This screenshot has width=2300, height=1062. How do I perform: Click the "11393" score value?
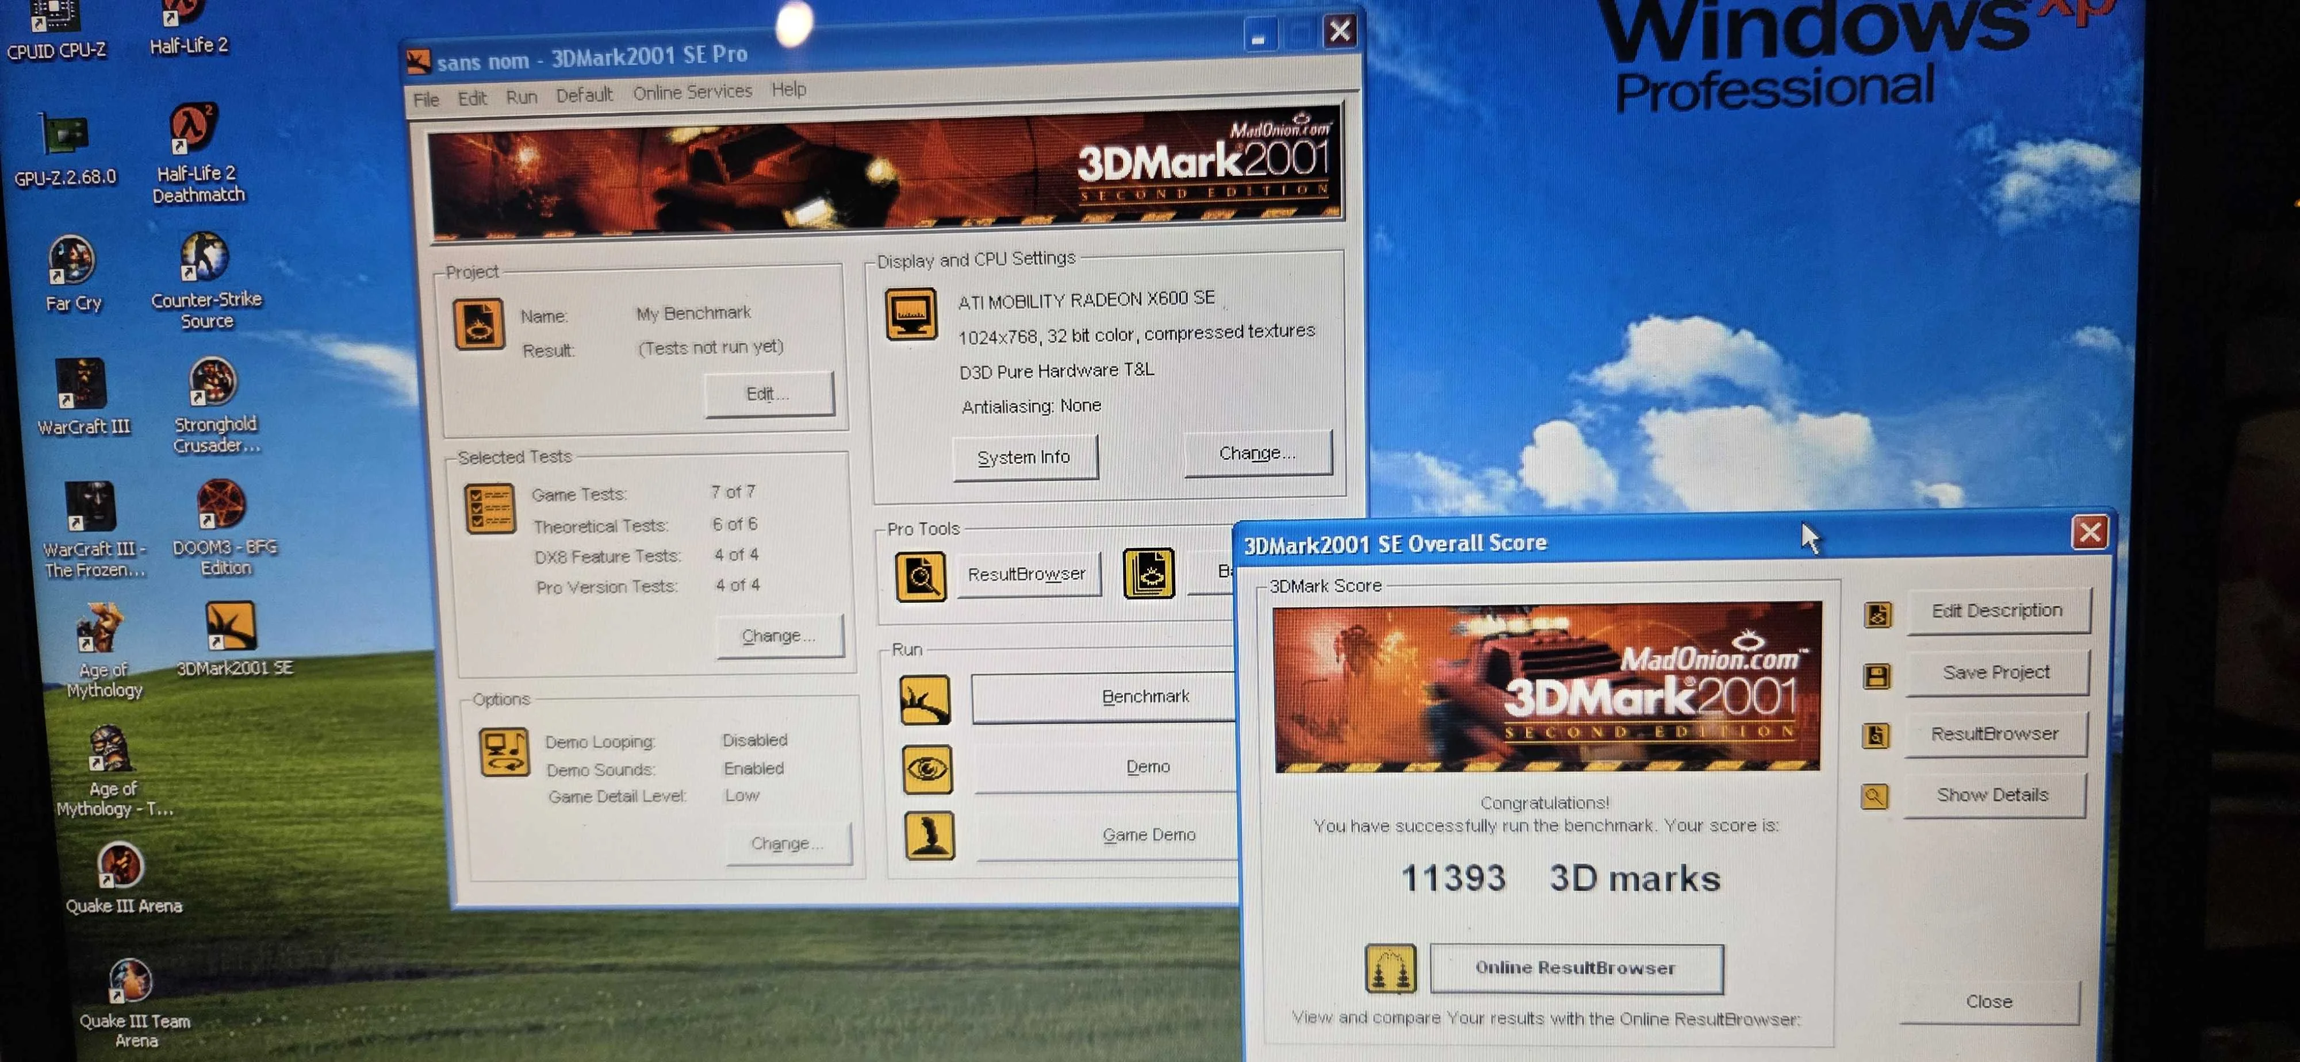pos(1454,878)
